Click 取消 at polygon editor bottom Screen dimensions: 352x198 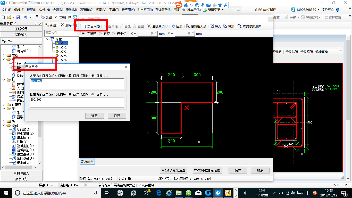point(260,170)
